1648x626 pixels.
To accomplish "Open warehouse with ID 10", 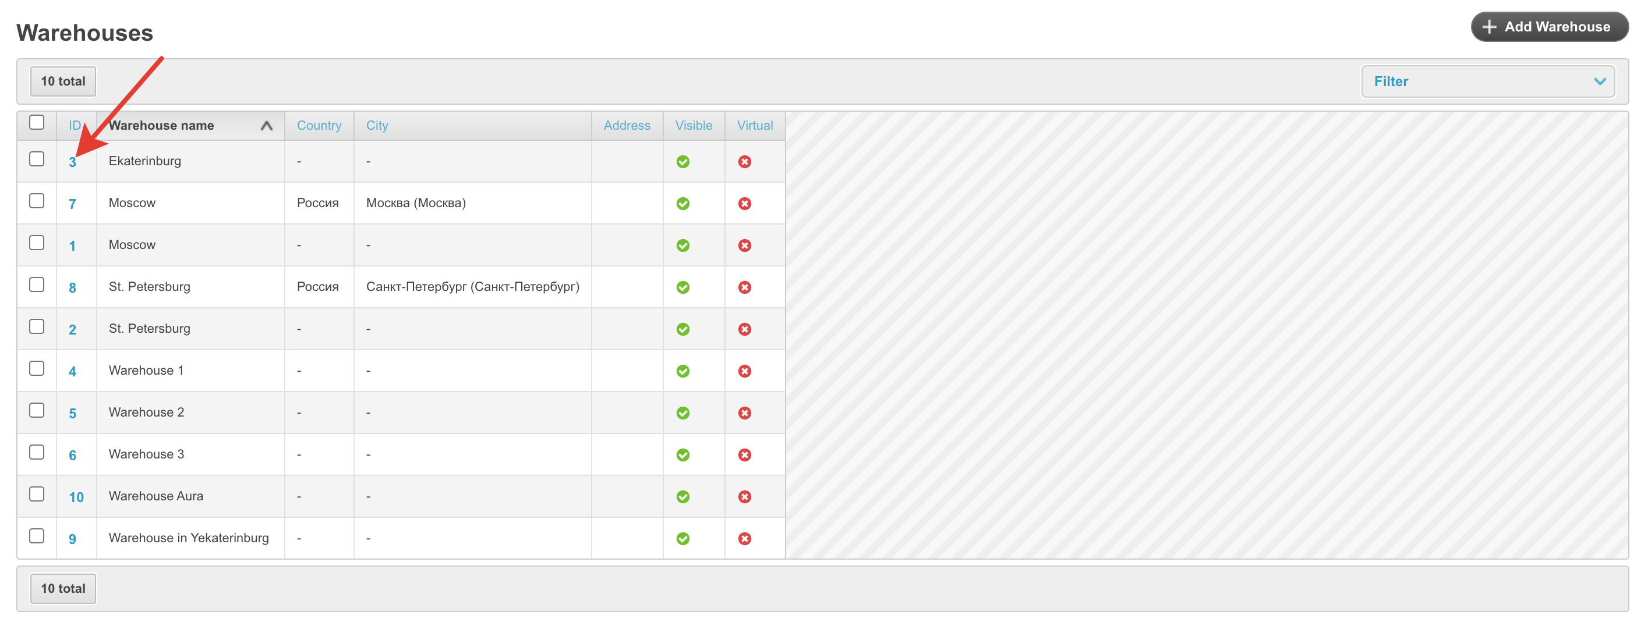I will [76, 497].
